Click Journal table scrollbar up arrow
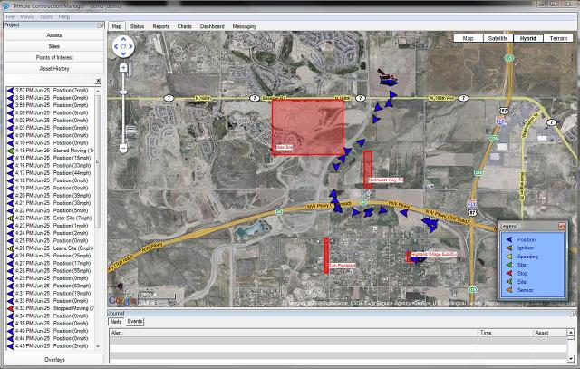This screenshot has height=369, width=580. (x=571, y=333)
